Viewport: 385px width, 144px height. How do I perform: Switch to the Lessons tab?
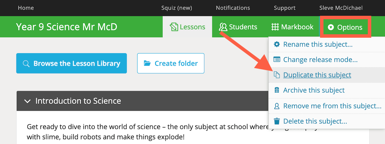[187, 27]
